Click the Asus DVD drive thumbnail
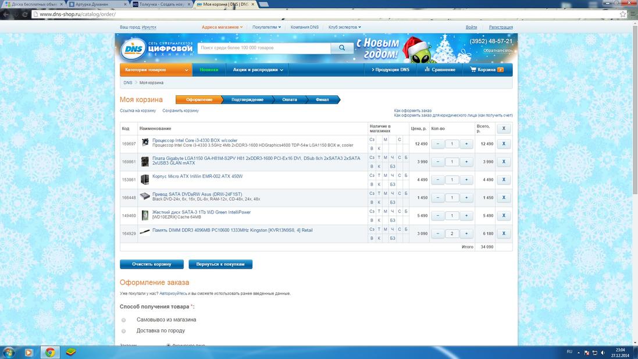 pyautogui.click(x=145, y=197)
